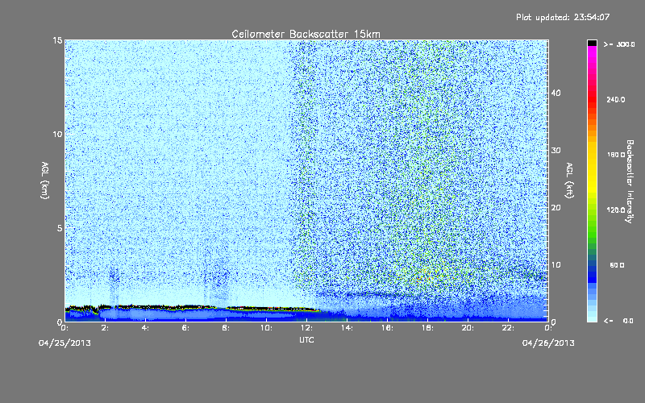645x403 pixels.
Task: Click the '10:' hour tick label
Action: [x=267, y=328]
